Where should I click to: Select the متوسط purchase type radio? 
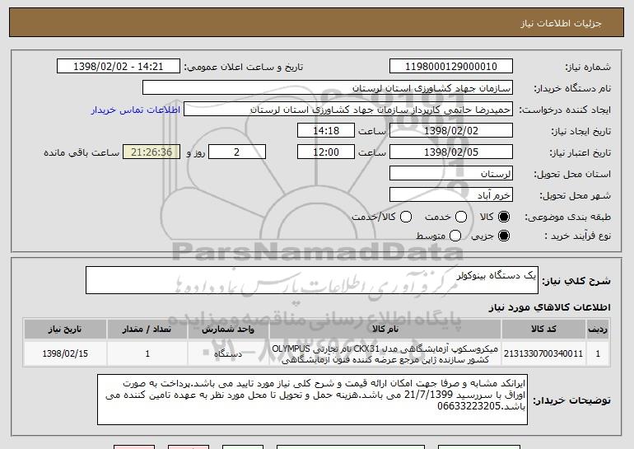455,236
